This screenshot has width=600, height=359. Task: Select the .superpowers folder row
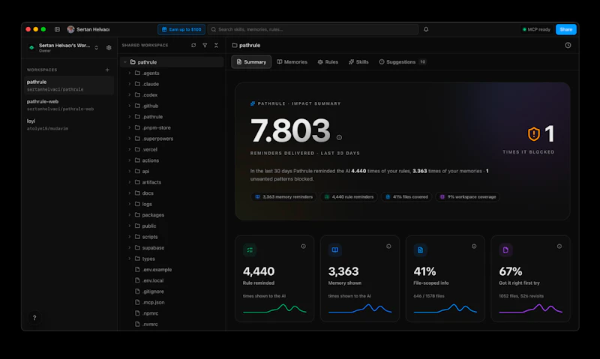point(172,139)
